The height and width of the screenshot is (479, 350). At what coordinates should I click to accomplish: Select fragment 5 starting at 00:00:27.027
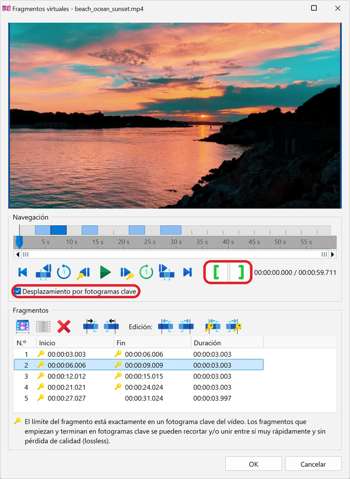139,398
